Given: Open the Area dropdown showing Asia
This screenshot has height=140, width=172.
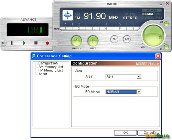Looking at the screenshot, I should click(x=123, y=76).
